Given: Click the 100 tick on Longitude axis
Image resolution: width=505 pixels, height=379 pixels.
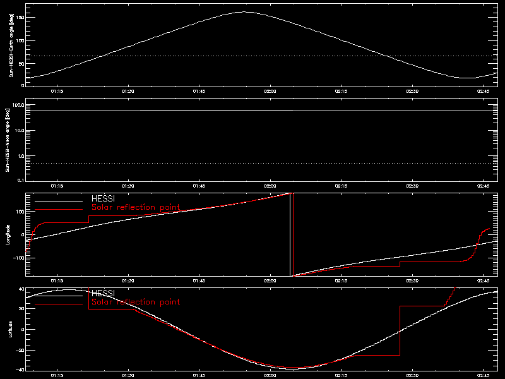Looking at the screenshot, I should click(x=20, y=212).
